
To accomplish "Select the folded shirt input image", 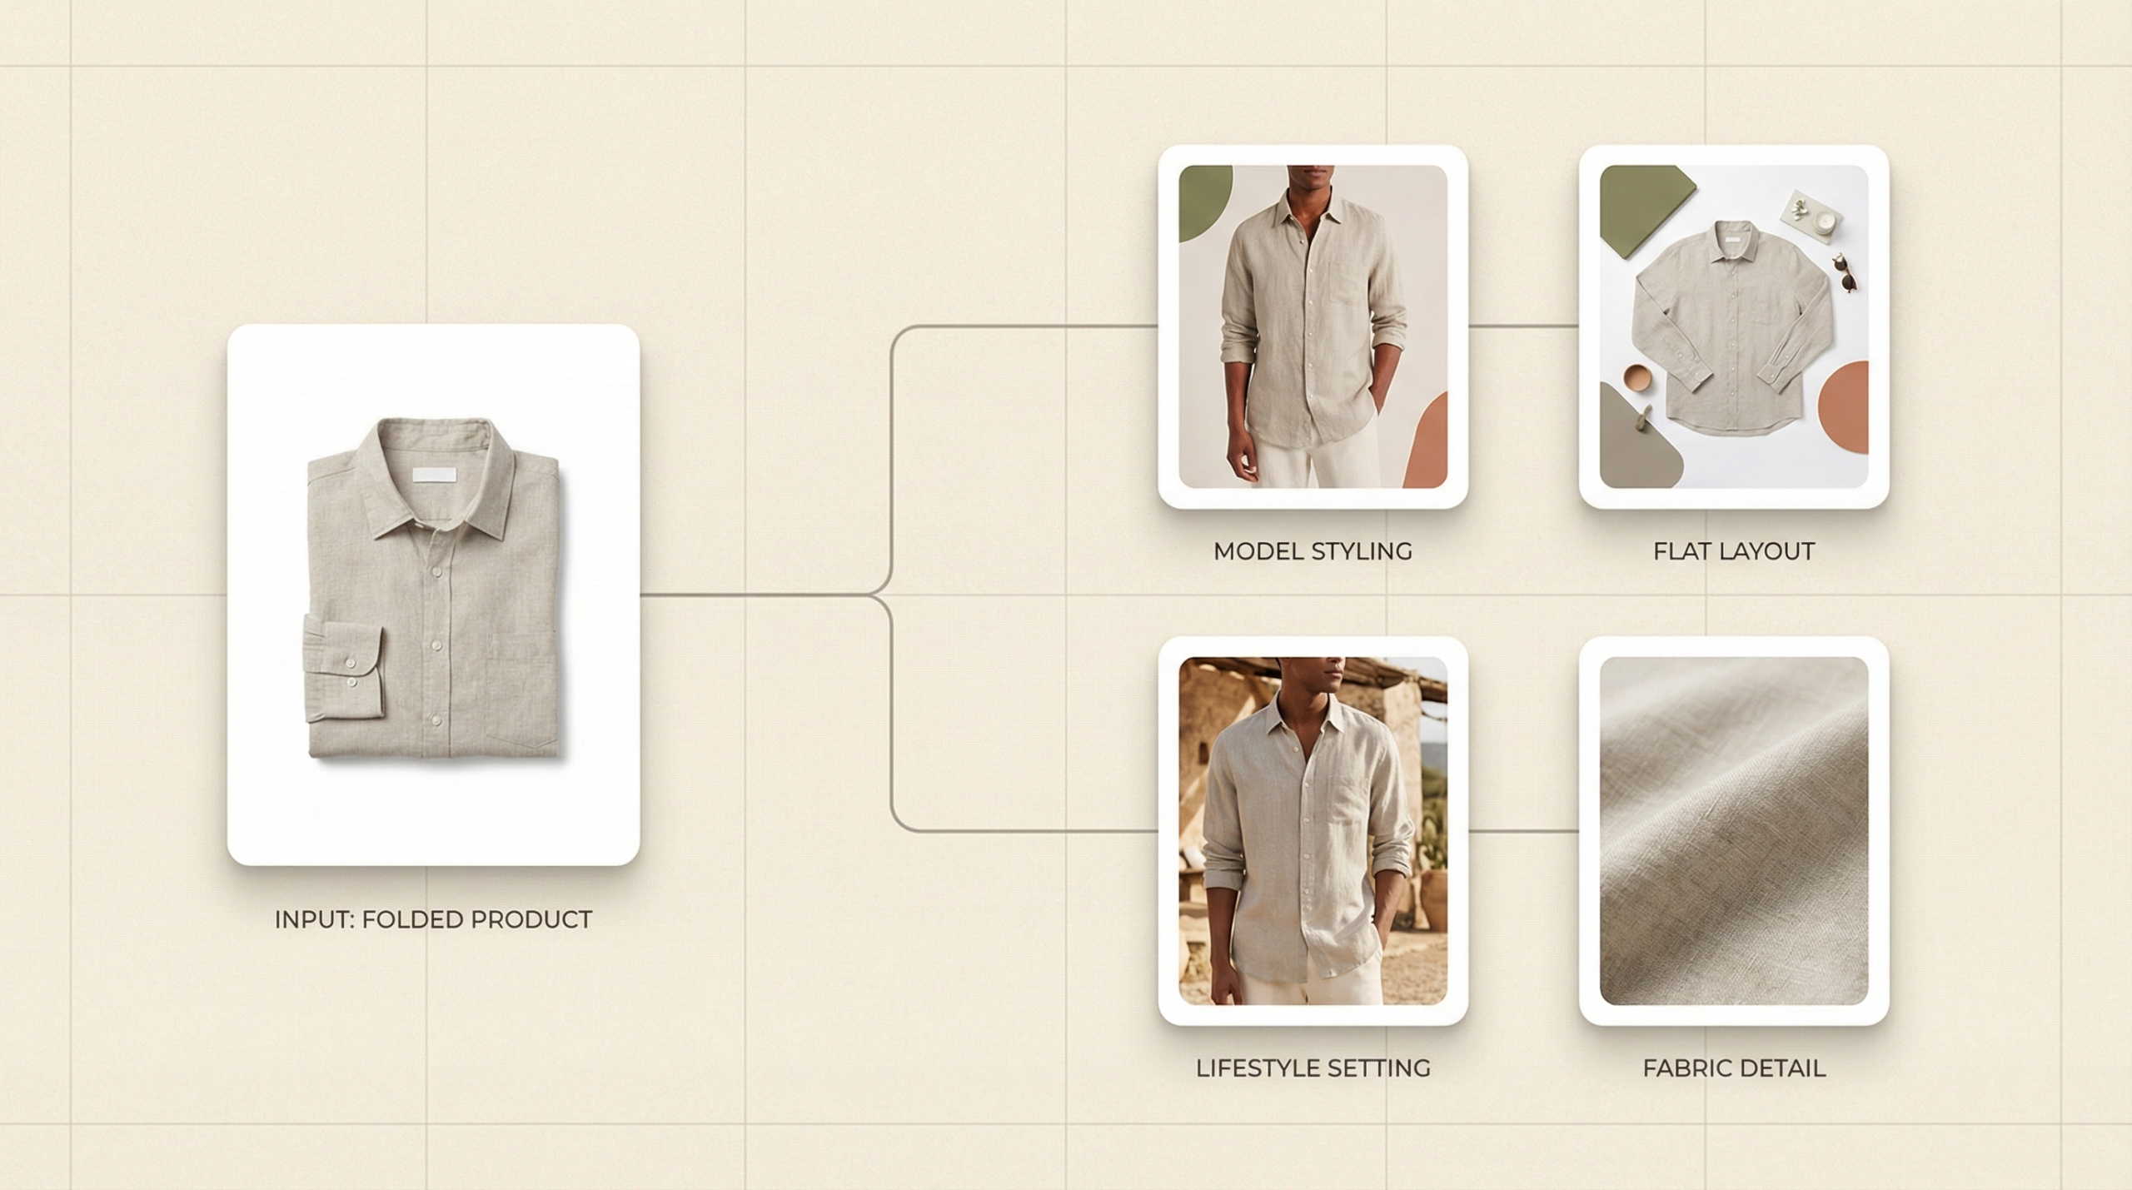I will tap(433, 595).
